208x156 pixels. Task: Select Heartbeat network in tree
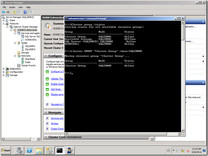coord(30,59)
